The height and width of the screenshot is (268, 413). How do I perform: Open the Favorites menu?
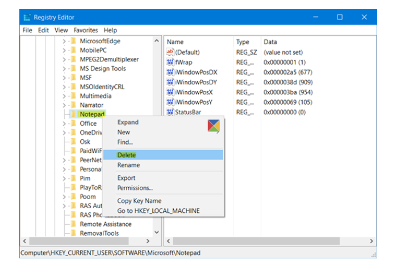pyautogui.click(x=86, y=30)
